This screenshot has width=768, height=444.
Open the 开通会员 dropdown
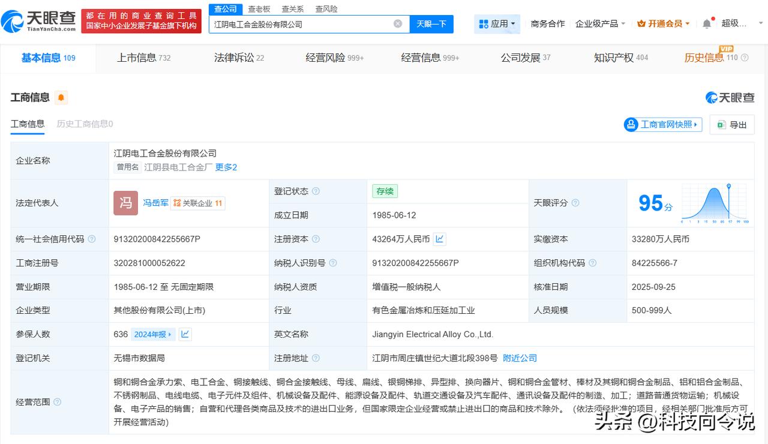[664, 24]
